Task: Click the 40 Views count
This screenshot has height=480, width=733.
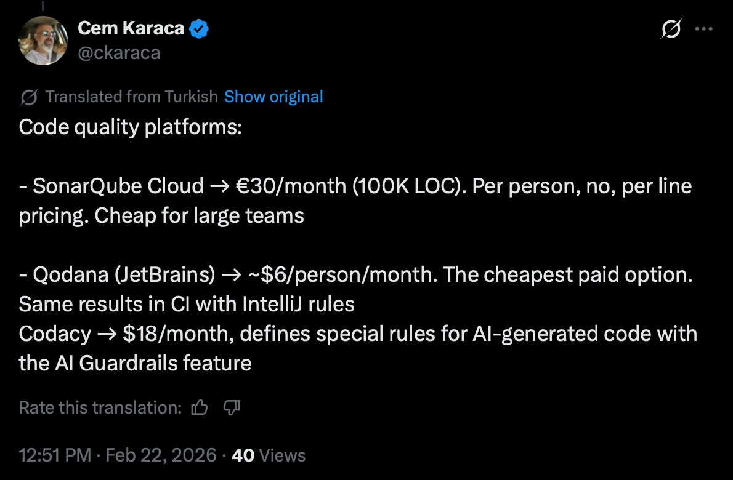Action: point(269,455)
